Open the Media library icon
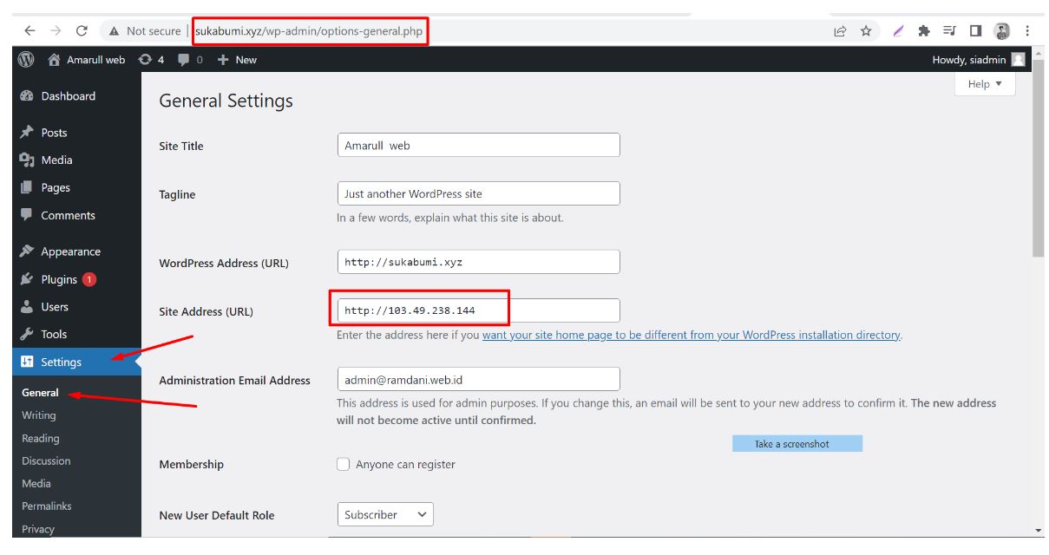 tap(26, 160)
